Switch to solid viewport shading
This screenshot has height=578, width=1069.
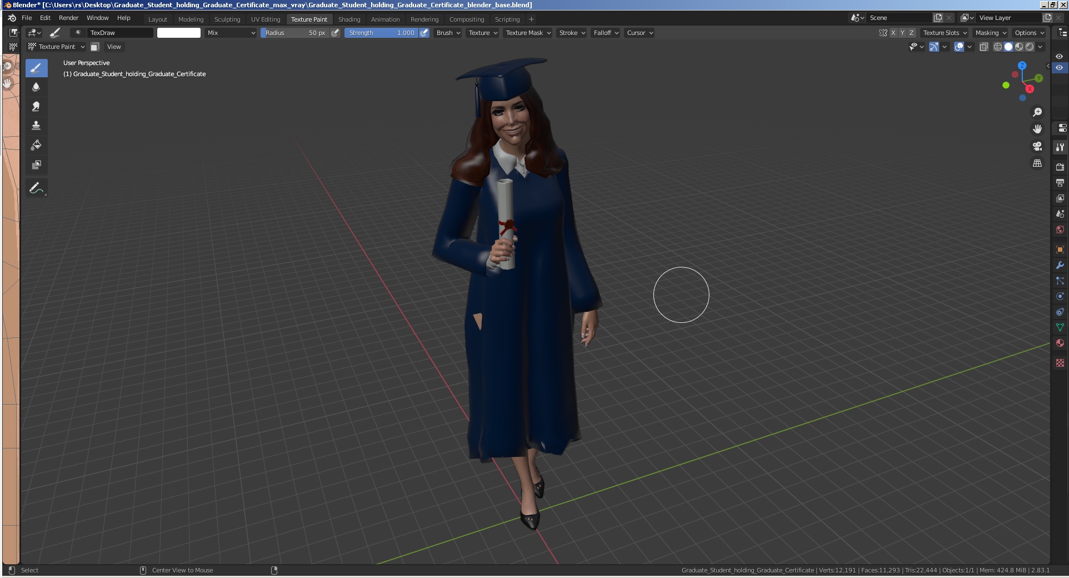click(1008, 47)
